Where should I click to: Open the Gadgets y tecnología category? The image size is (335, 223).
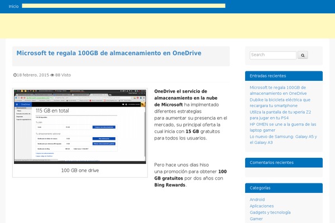coord(270,212)
